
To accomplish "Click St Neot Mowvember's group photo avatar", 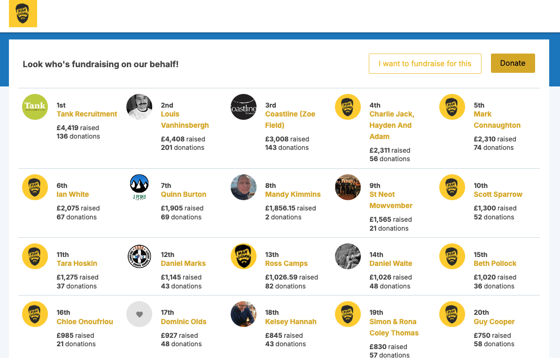I will 348,187.
